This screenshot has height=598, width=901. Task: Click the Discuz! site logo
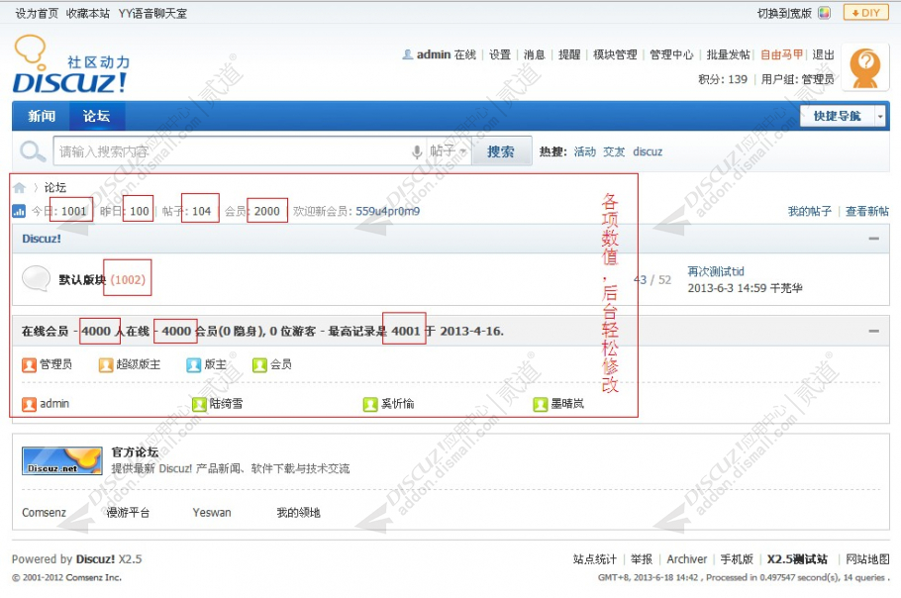click(71, 64)
